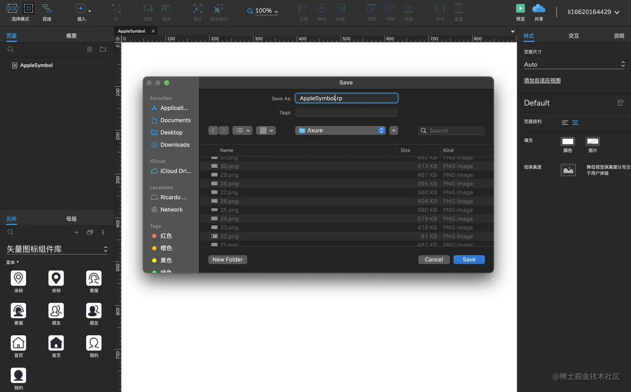Set page alignment to center
Image resolution: width=631 pixels, height=392 pixels.
point(575,123)
